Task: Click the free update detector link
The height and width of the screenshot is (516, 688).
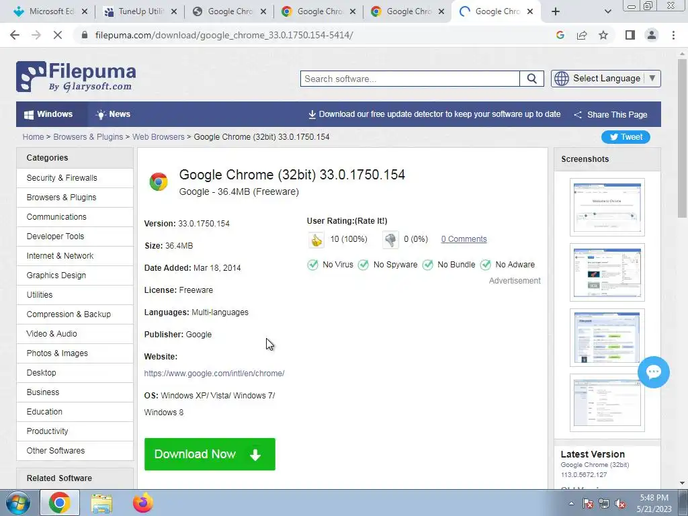Action: point(435,114)
